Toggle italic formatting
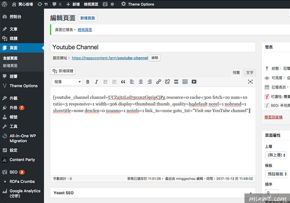 point(97,82)
